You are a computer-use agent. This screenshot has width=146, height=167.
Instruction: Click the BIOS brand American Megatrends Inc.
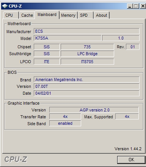tap(86, 80)
